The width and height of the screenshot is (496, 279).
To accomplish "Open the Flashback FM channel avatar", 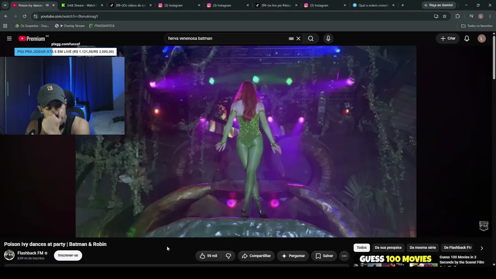I will coord(9,255).
